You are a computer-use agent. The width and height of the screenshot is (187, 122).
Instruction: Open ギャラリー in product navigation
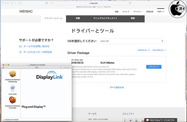coord(138,12)
